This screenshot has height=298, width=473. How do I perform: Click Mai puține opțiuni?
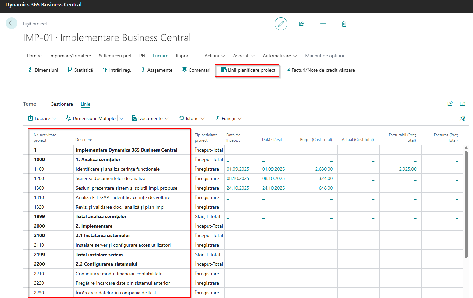coord(324,56)
